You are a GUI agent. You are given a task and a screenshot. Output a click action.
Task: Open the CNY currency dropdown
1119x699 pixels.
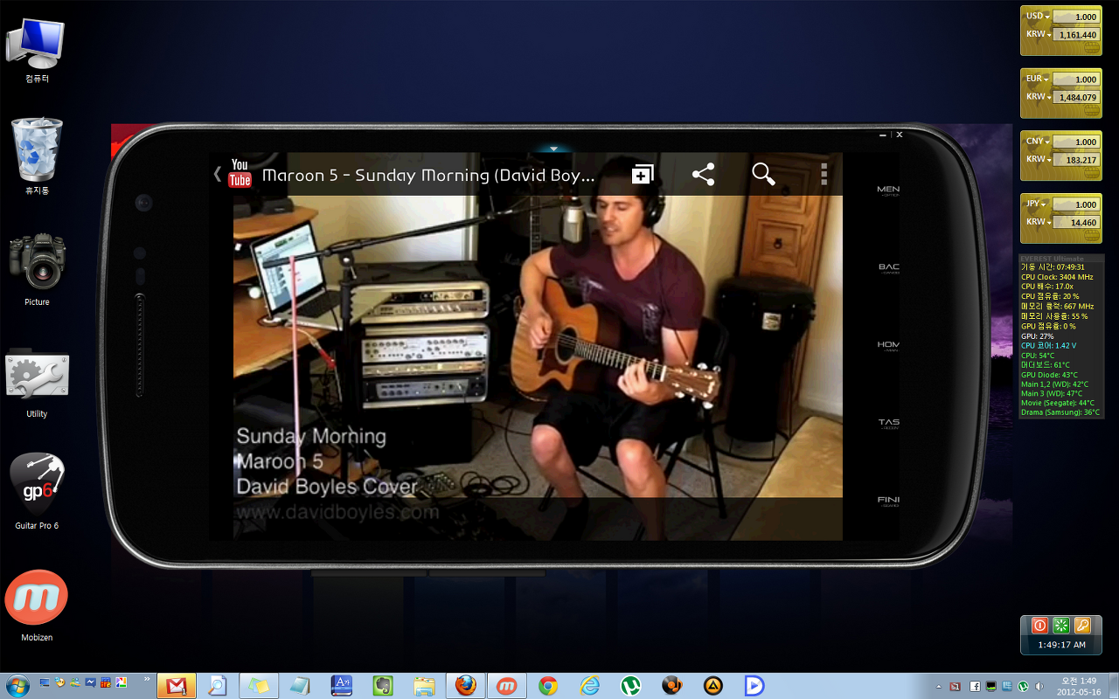point(1038,141)
